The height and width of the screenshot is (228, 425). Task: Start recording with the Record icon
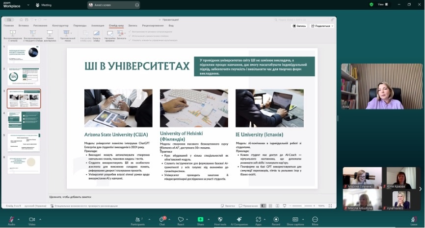click(276, 219)
